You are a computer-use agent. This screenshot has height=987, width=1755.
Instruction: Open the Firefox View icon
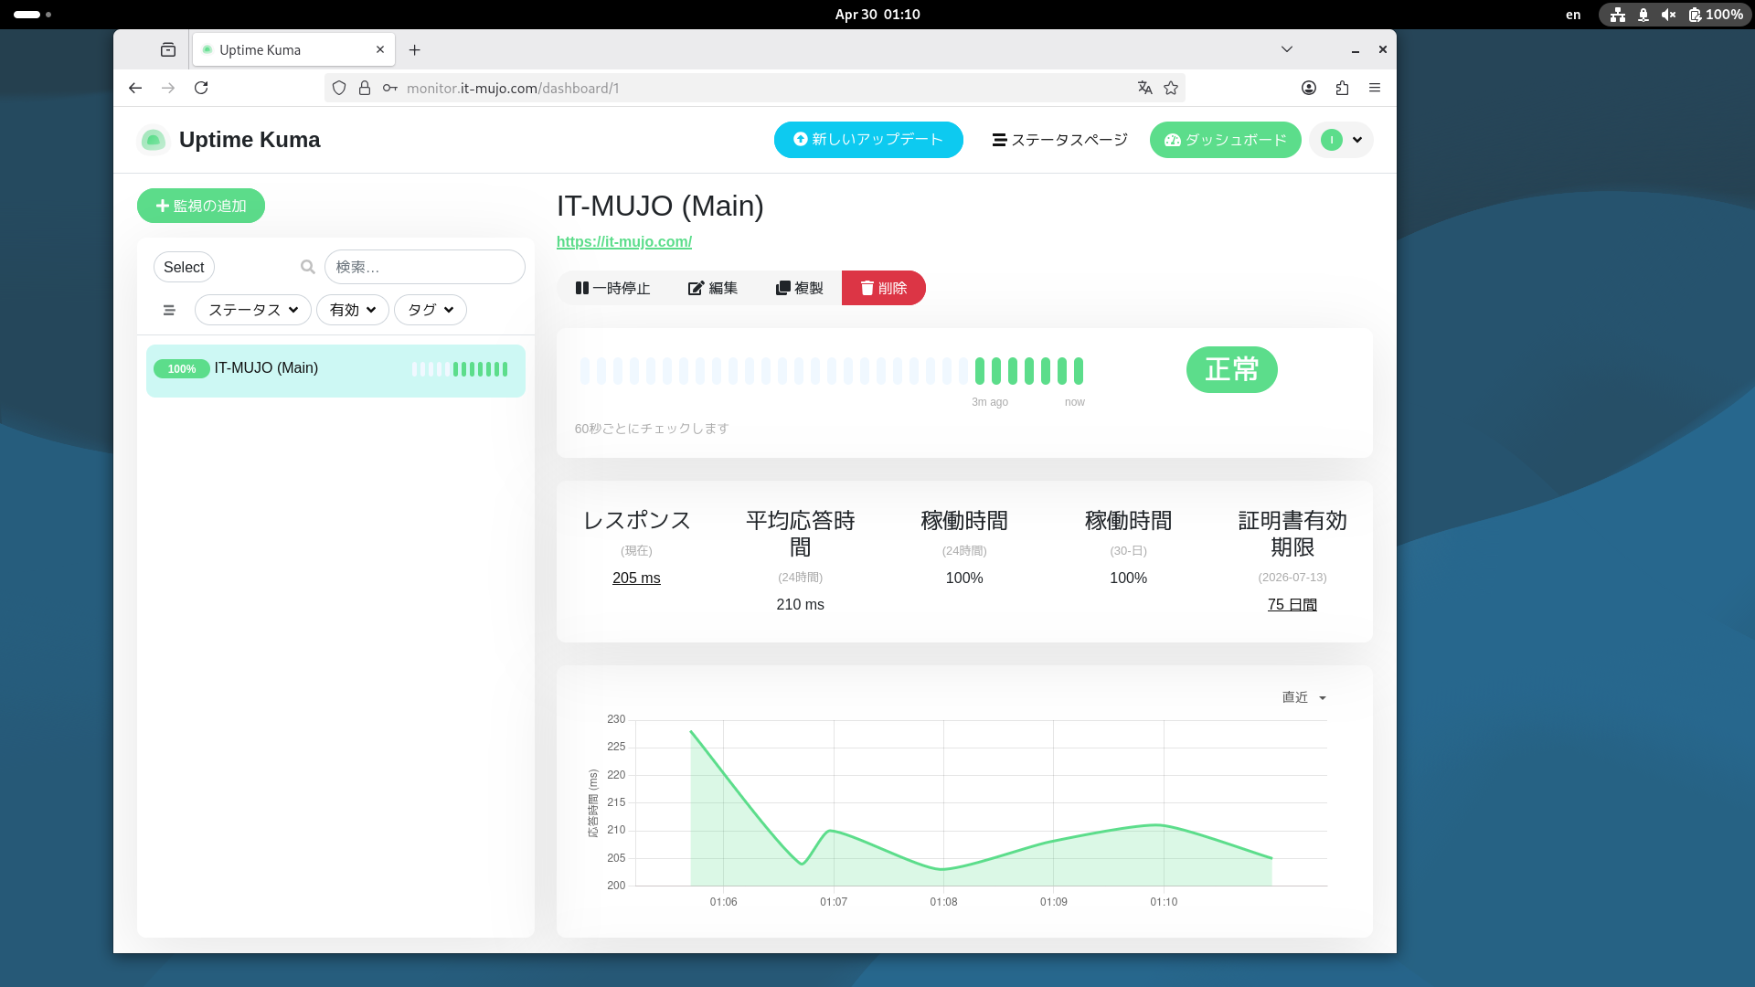click(168, 49)
